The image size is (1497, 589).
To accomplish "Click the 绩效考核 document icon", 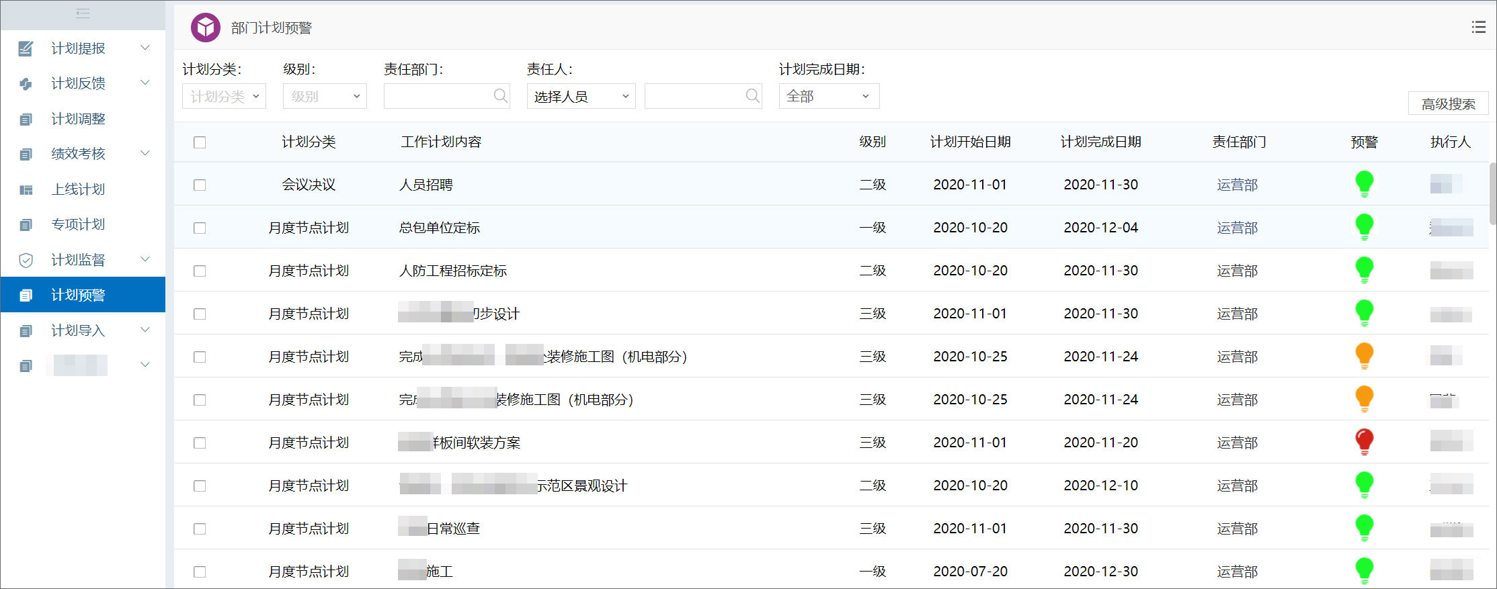I will coord(26,154).
